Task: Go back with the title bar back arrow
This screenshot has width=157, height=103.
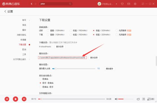Action: pyautogui.click(x=32, y=4)
